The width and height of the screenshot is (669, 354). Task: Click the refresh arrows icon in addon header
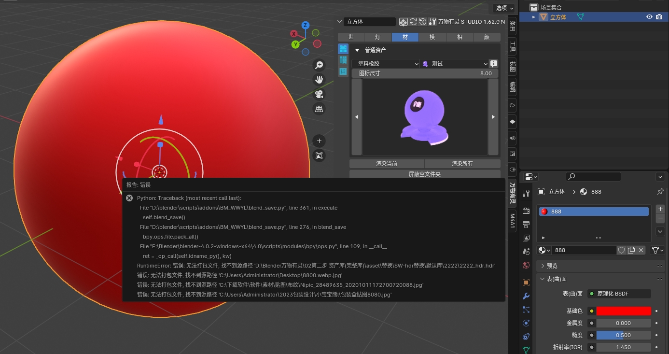tap(413, 22)
